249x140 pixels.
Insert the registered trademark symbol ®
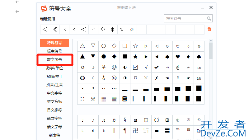click(188, 120)
